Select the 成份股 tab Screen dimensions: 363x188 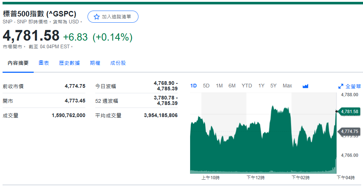click(118, 63)
